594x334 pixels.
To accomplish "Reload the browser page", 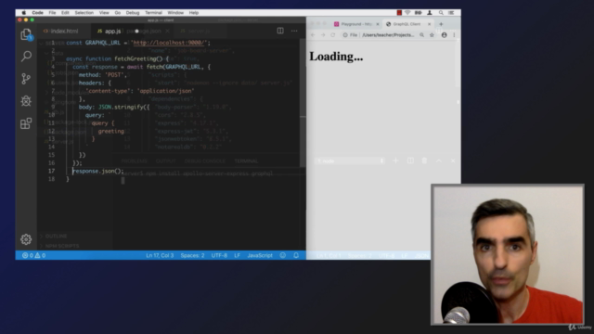I will coord(332,35).
